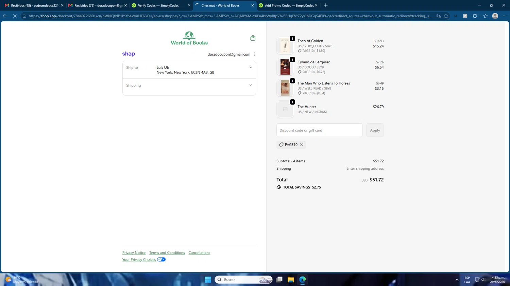Click the TOTAL SAVINGS $2.75 line

coord(299,187)
